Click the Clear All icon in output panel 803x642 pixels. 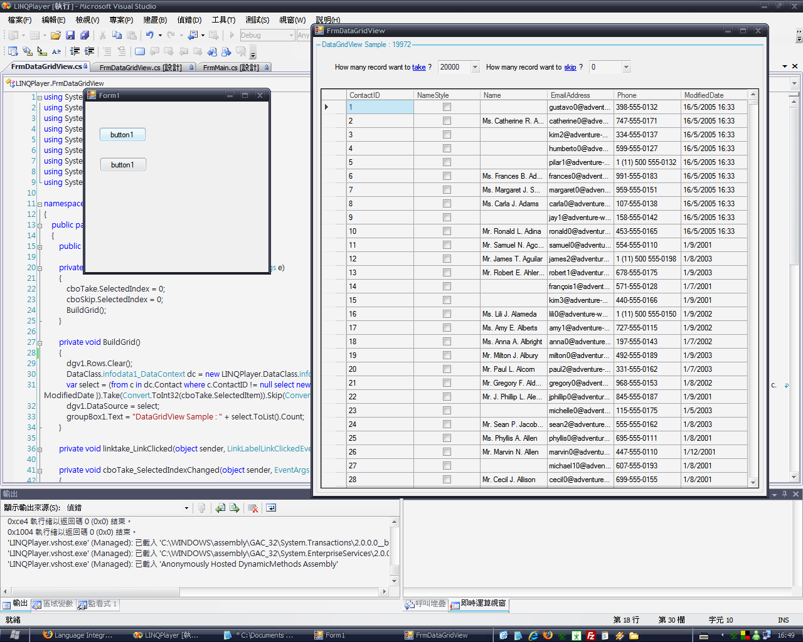pos(253,508)
